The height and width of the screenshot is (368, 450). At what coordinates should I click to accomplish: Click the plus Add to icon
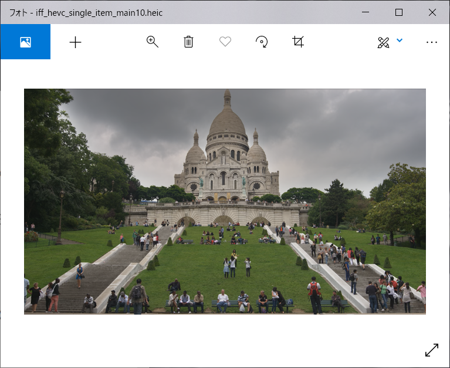click(x=76, y=42)
